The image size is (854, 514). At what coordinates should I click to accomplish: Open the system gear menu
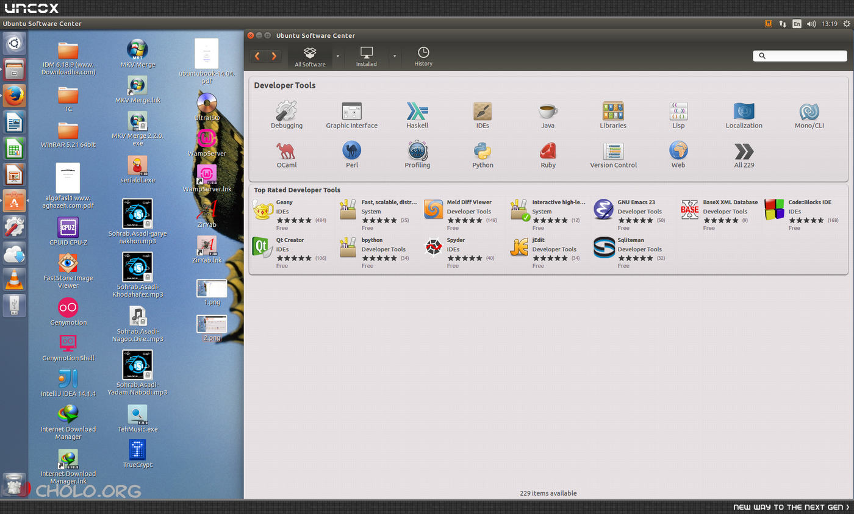(847, 24)
